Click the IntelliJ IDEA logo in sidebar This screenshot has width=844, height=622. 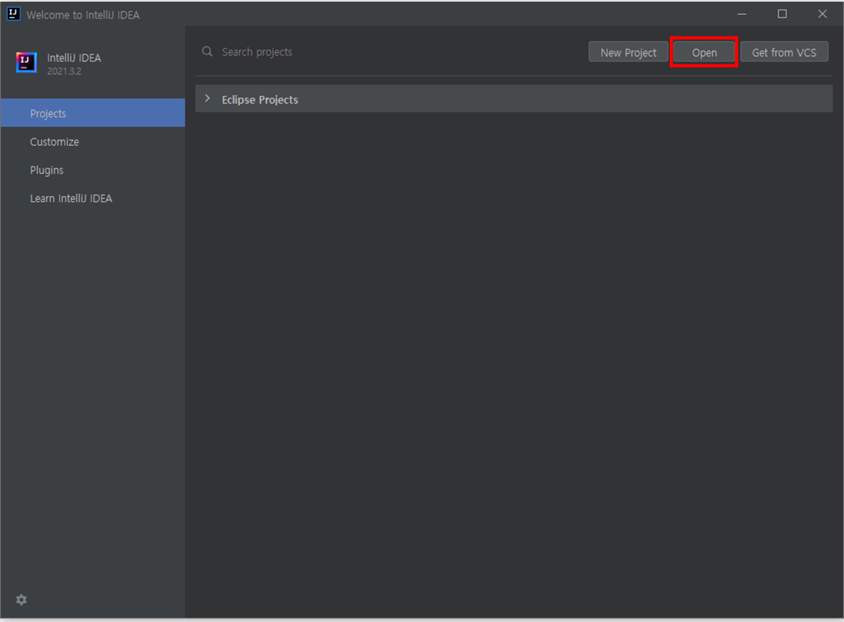click(26, 62)
